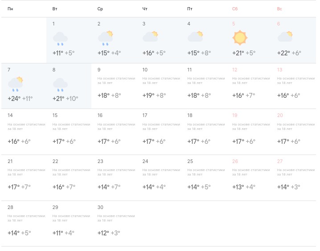Click the partly cloudy icon on day 3

click(x=150, y=37)
